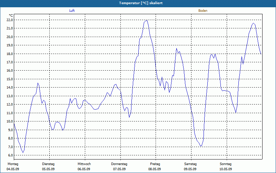The height and width of the screenshot is (173, 276).
Task: Click the date 07.05.09
Action: pos(119,169)
